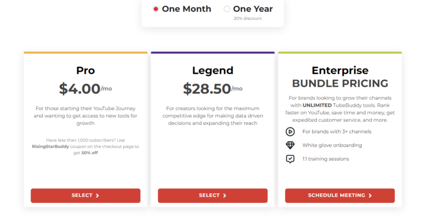423x217 pixels.
Task: Click the Pro plan heading
Action: (x=86, y=70)
